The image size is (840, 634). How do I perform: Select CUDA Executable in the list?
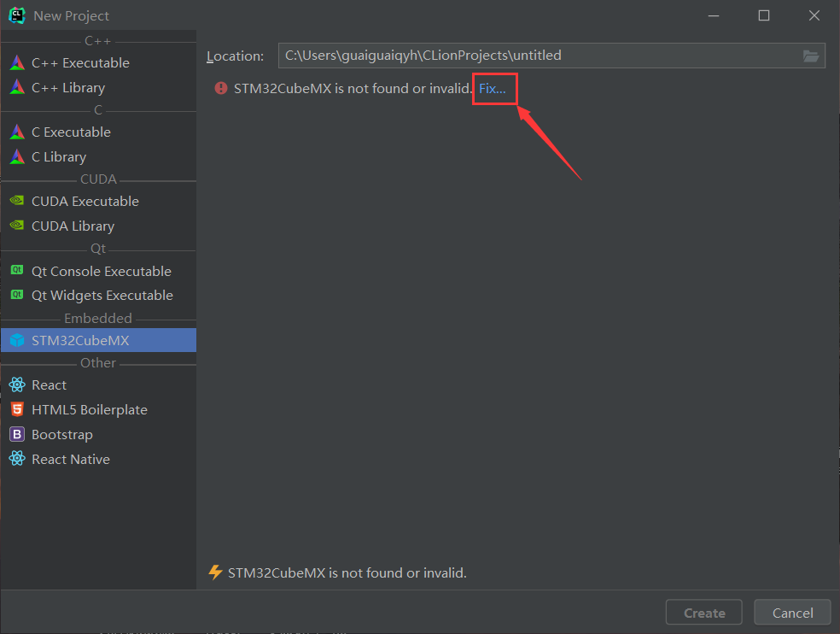[98, 201]
